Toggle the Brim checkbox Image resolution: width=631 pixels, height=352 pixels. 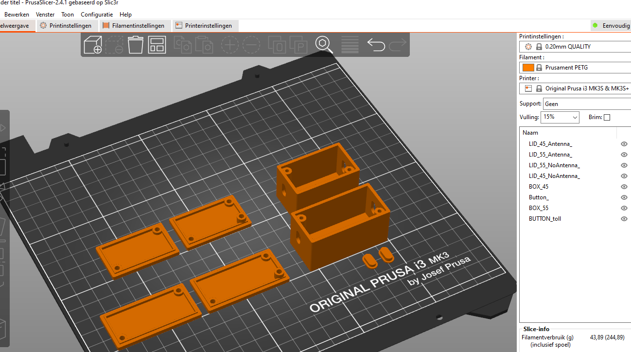pos(607,117)
